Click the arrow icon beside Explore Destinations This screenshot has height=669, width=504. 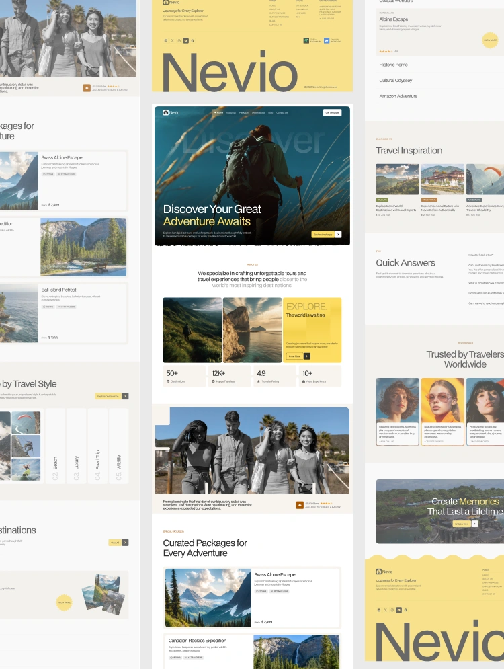click(x=126, y=396)
